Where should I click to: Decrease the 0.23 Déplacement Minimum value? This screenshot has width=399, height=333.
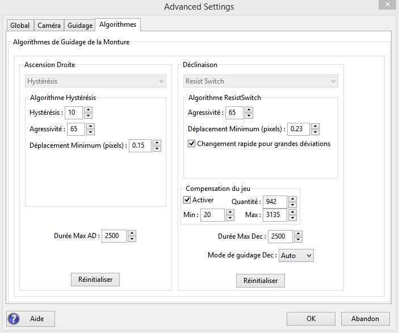(315, 132)
